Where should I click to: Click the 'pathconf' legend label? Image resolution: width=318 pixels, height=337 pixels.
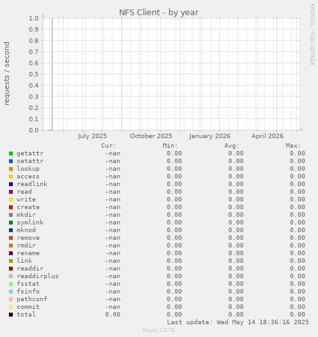click(32, 299)
